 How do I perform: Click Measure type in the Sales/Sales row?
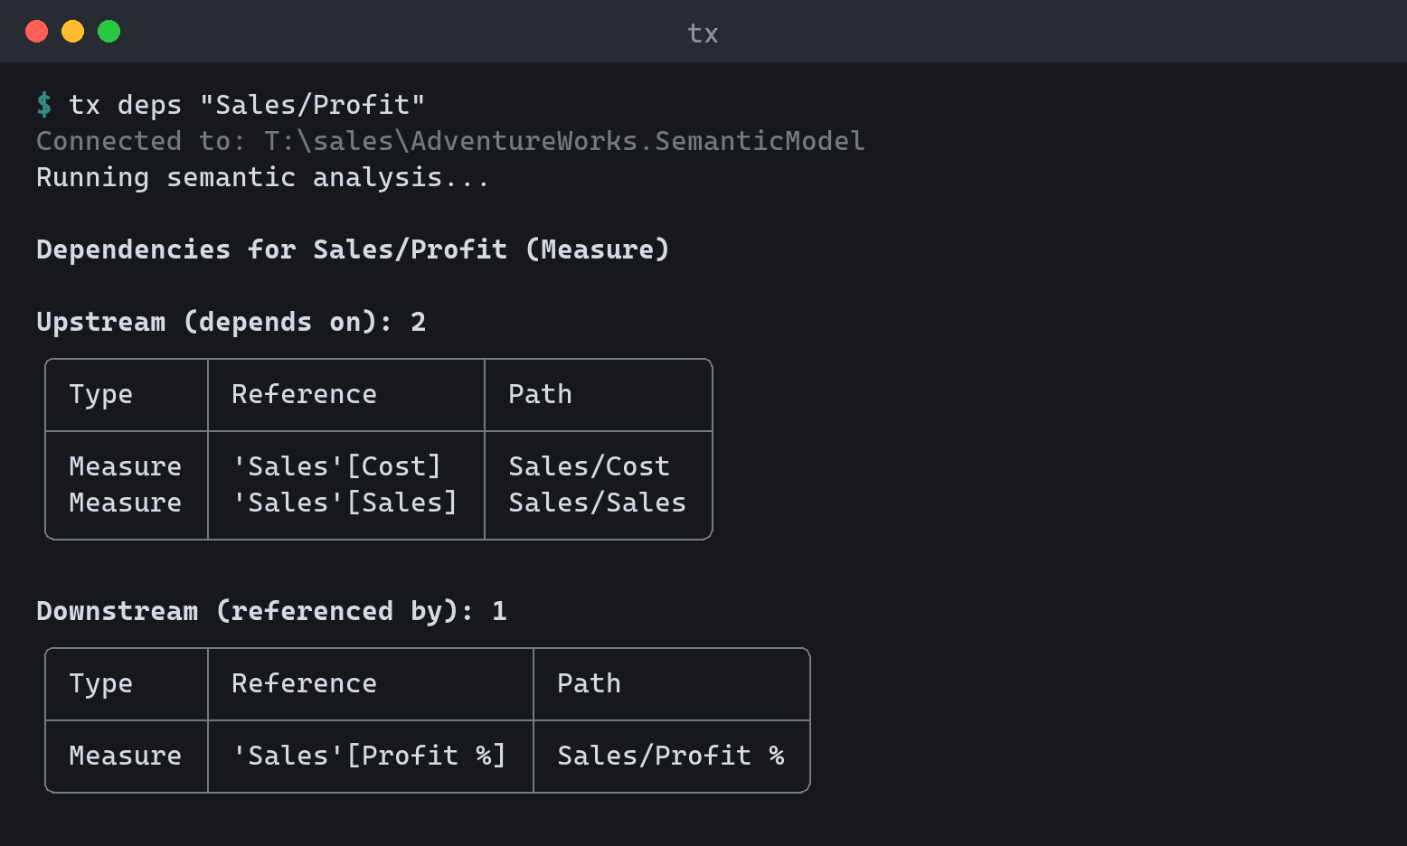[x=125, y=503]
